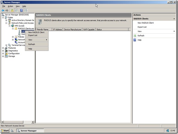This screenshot has height=134, width=178.
Task: Sort by Device Manufacturer column header
Action: pyautogui.click(x=73, y=29)
